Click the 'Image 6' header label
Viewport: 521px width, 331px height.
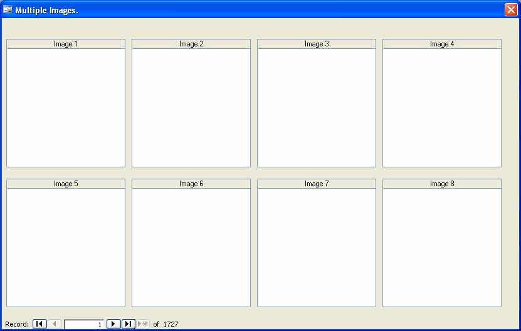click(191, 184)
